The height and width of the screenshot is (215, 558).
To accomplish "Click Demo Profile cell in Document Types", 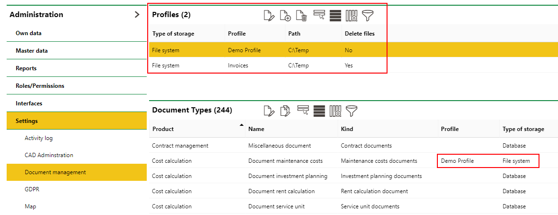I will 457,160.
